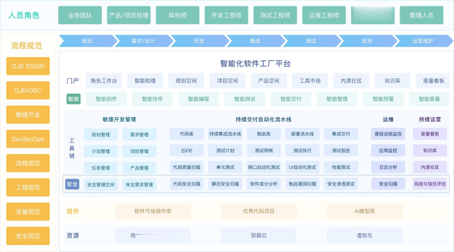Open the 任务管理 tool box
This screenshot has height=252, width=454.
coord(101,168)
